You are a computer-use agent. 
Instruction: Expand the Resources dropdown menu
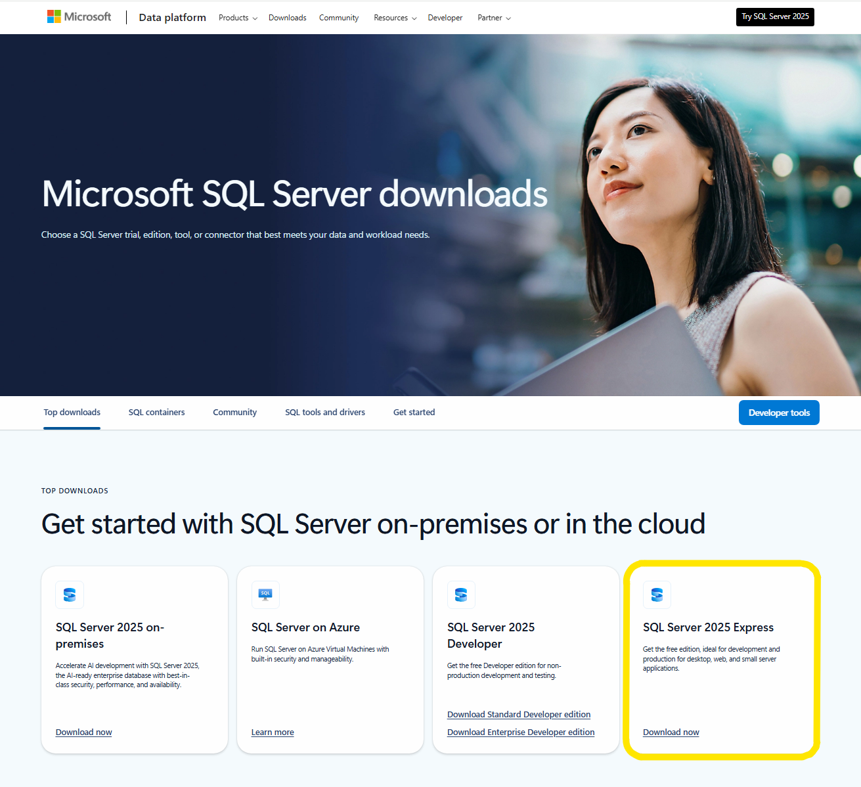[395, 18]
